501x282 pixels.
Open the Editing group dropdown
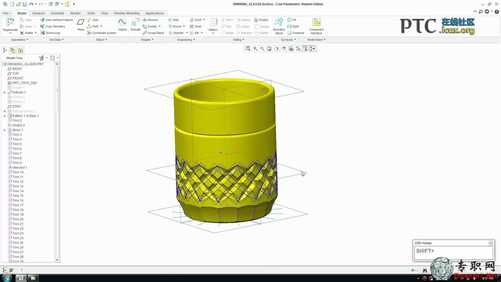(x=239, y=40)
